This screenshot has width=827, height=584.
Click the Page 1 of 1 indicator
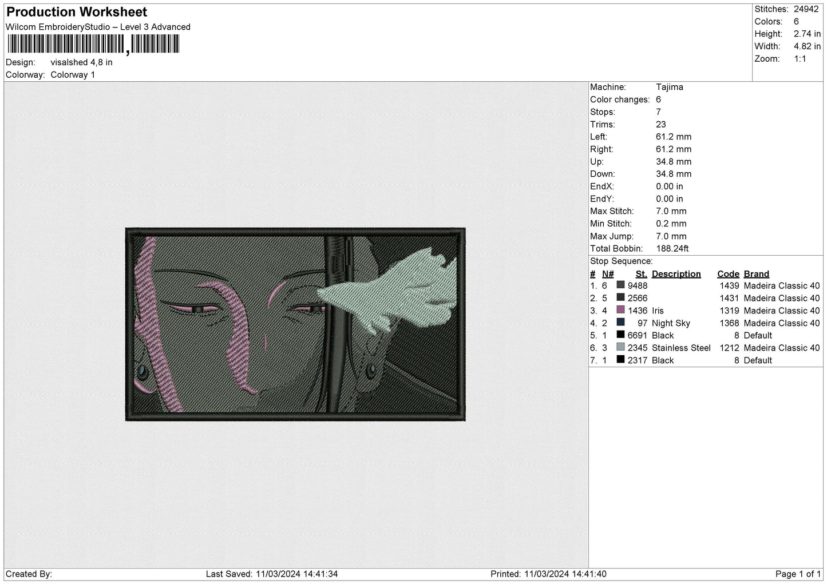pyautogui.click(x=798, y=574)
